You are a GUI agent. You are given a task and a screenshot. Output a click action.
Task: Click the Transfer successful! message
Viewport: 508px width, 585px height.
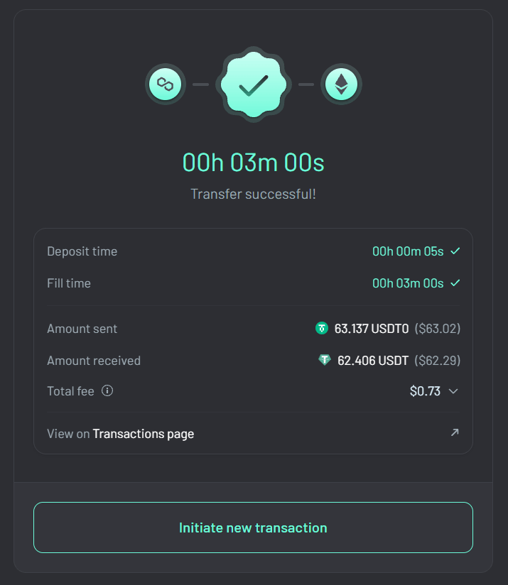[x=254, y=194]
